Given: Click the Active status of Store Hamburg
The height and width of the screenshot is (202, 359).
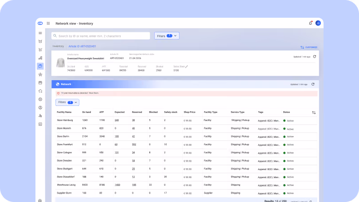Looking at the screenshot, I should click(289, 120).
